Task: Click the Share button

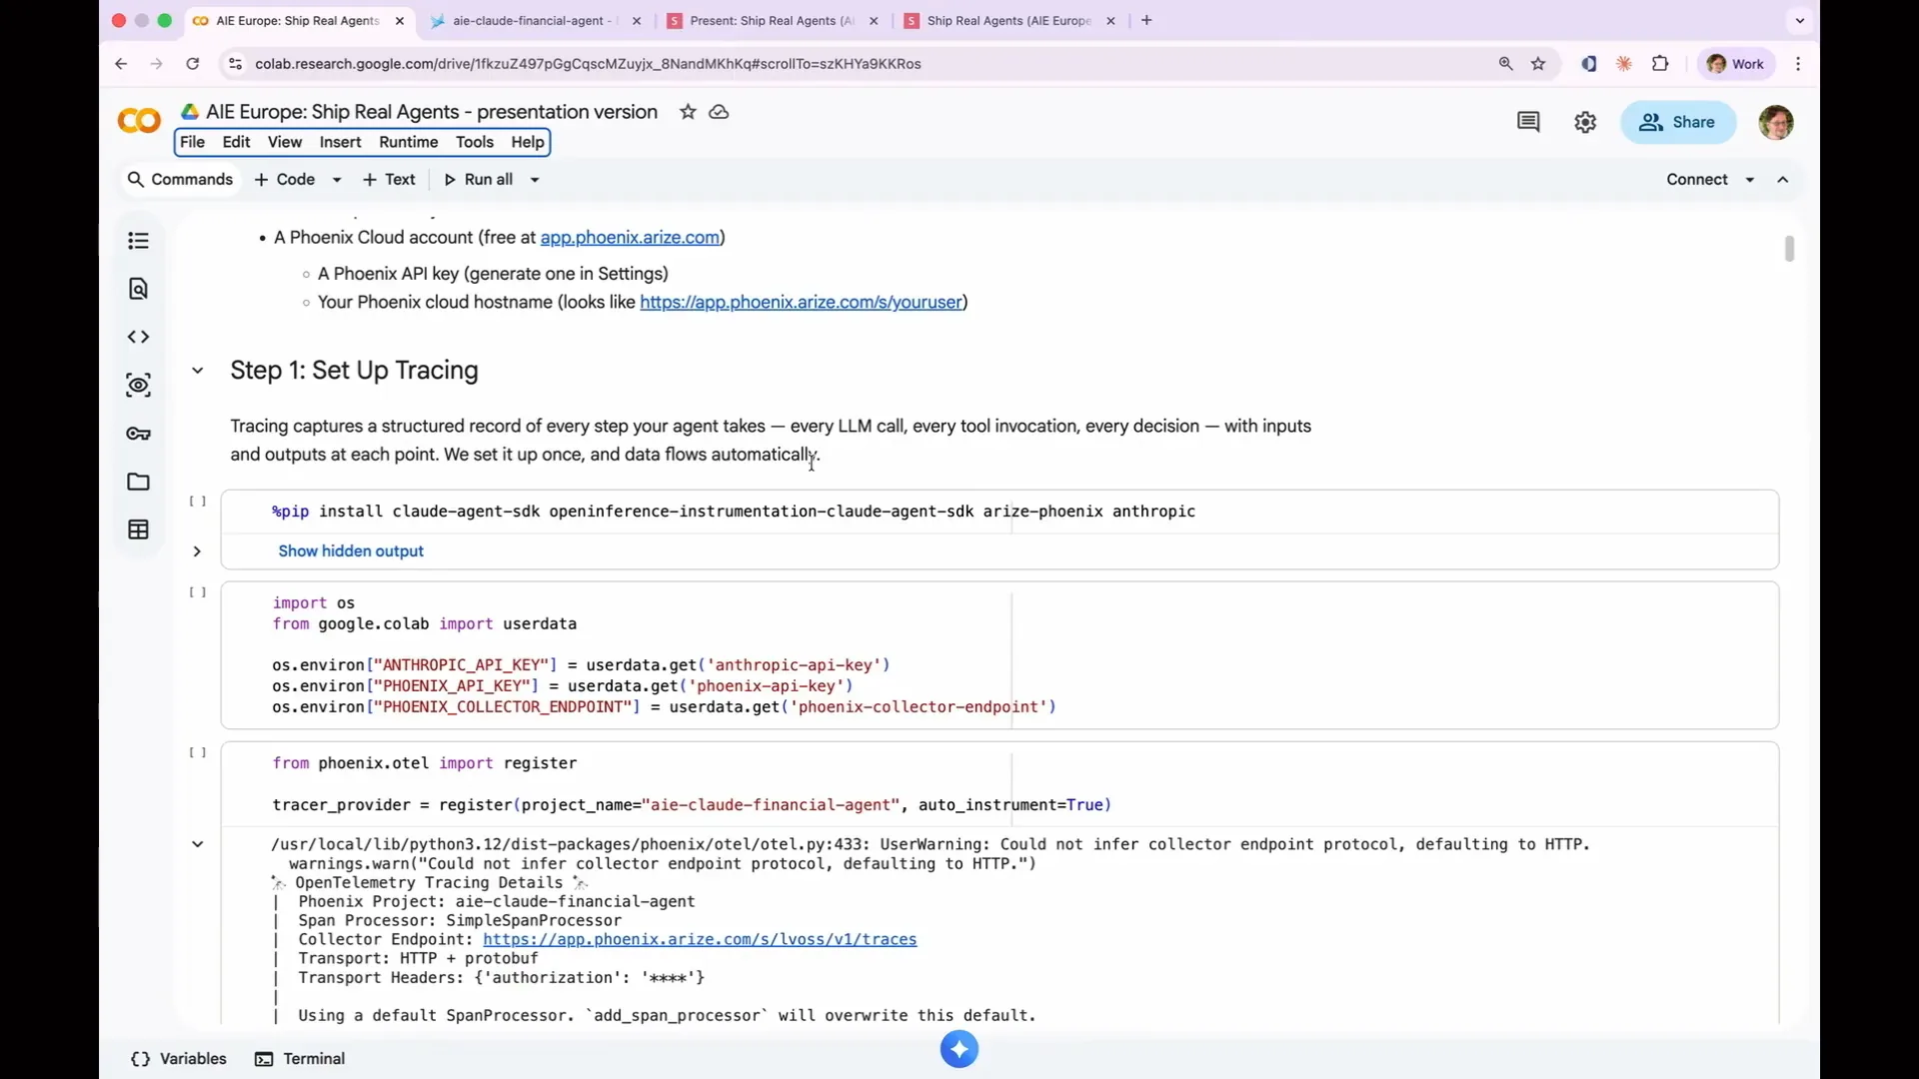Action: (x=1678, y=122)
